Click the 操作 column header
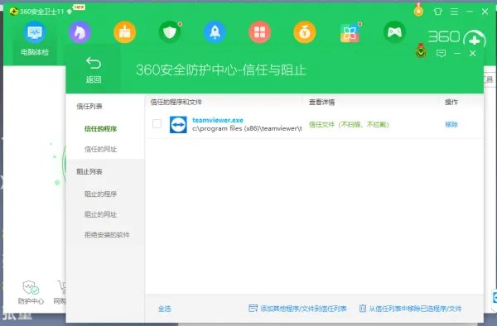This screenshot has height=326, width=497. click(451, 102)
